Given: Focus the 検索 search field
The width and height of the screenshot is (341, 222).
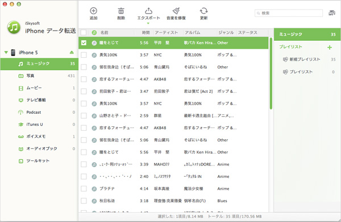Looking at the screenshot, I should click(289, 13).
